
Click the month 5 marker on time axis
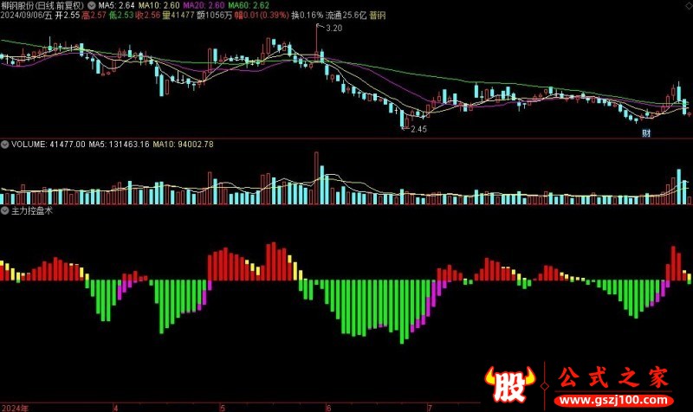click(223, 408)
